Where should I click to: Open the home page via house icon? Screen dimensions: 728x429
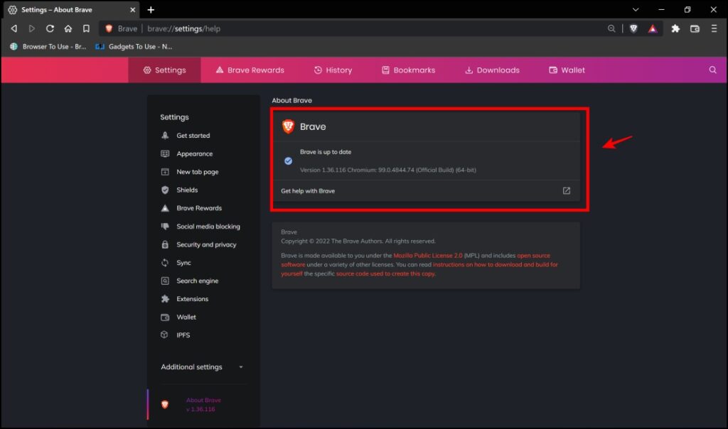click(x=68, y=28)
